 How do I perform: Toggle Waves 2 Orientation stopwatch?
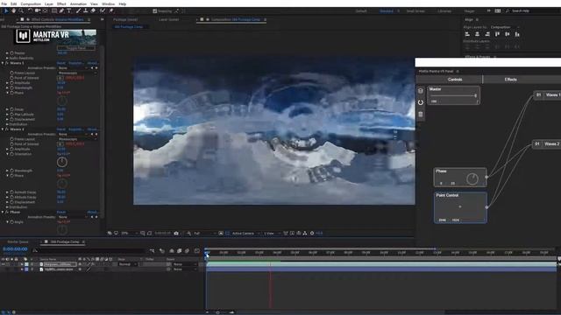pyautogui.click(x=11, y=154)
